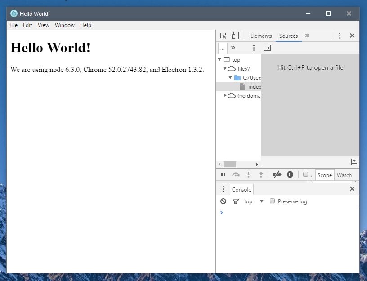This screenshot has height=281, width=367.
Task: Open the Window menu
Action: pos(65,25)
